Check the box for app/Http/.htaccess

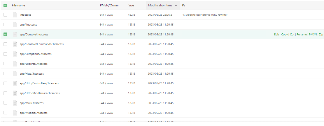coord(5,73)
